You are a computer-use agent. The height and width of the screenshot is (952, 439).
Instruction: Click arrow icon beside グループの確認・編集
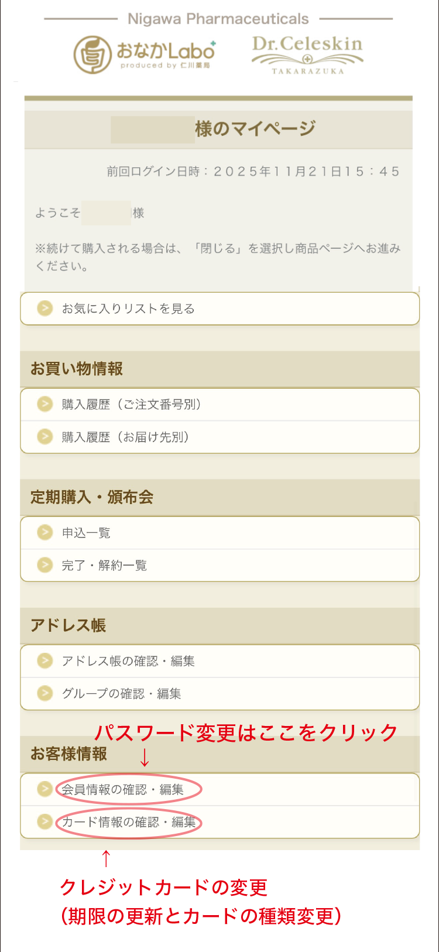click(45, 693)
